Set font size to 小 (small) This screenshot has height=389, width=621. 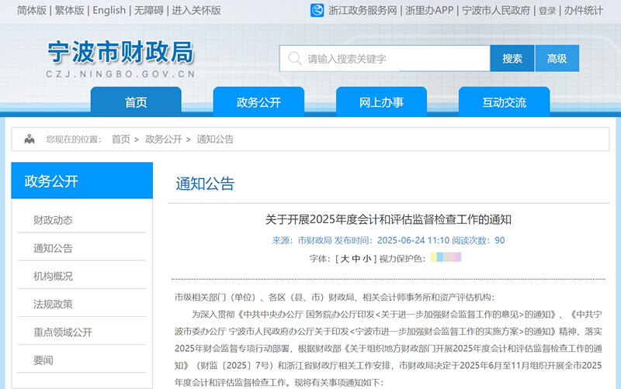[x=367, y=259]
